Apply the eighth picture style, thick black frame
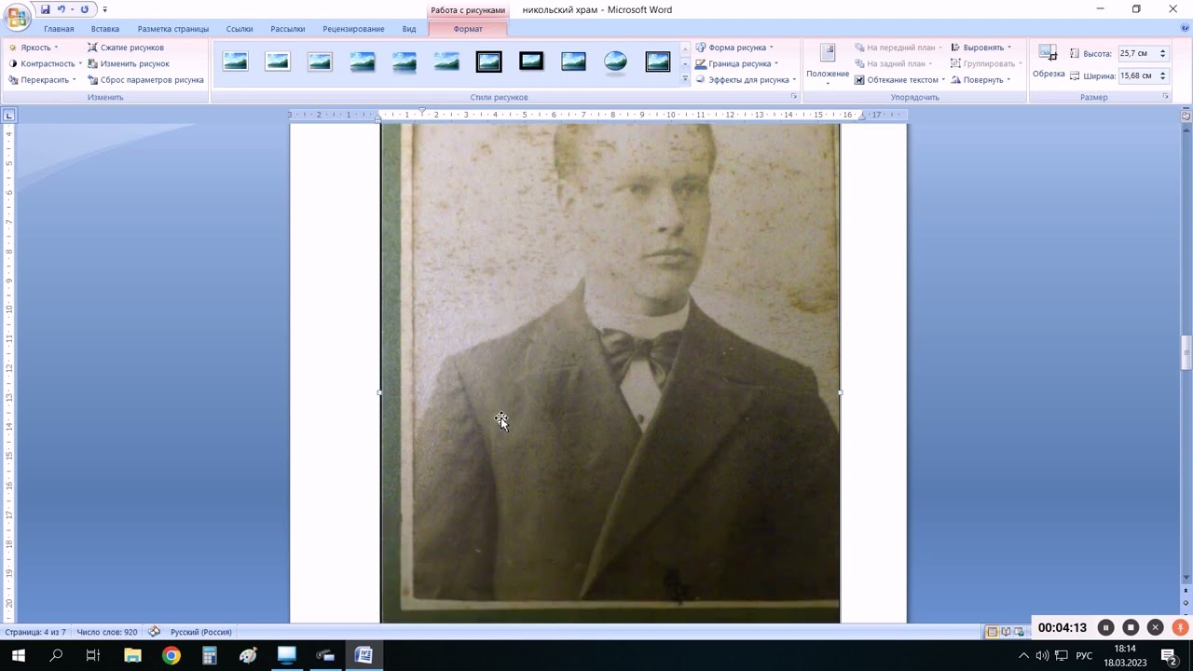Screen dimensions: 1193x671 pos(531,62)
